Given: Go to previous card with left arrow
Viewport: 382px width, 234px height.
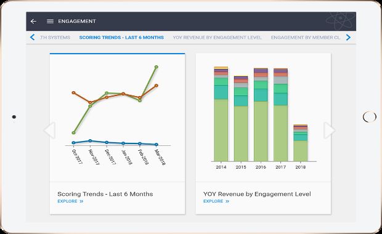Looking at the screenshot, I should [x=50, y=131].
